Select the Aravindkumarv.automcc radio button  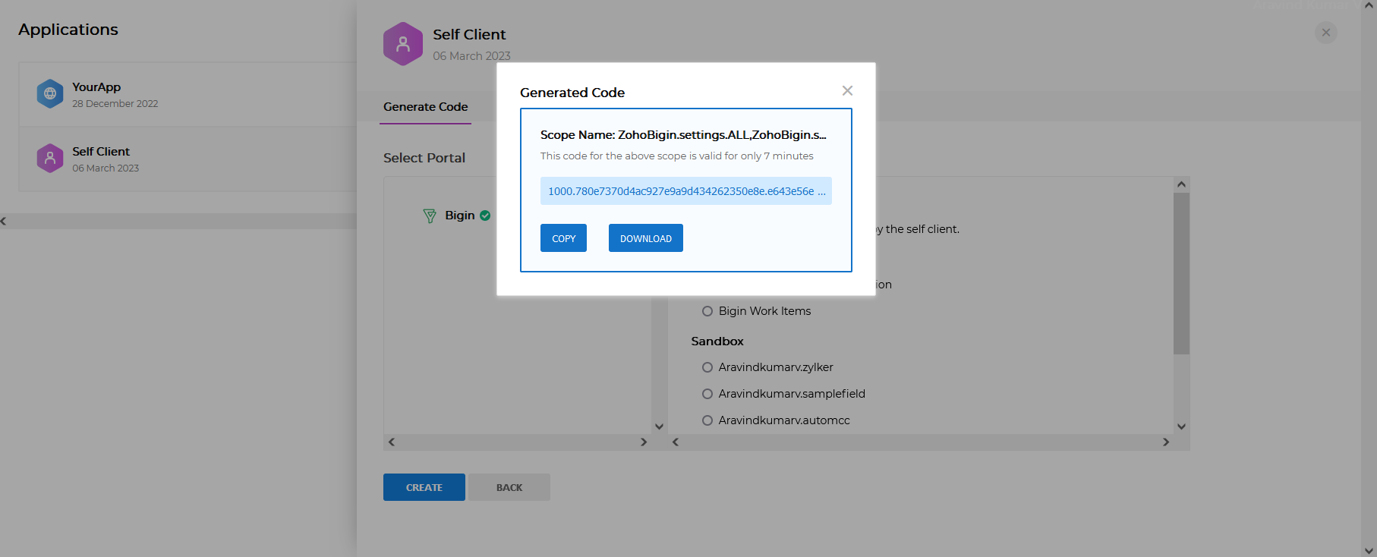[707, 420]
